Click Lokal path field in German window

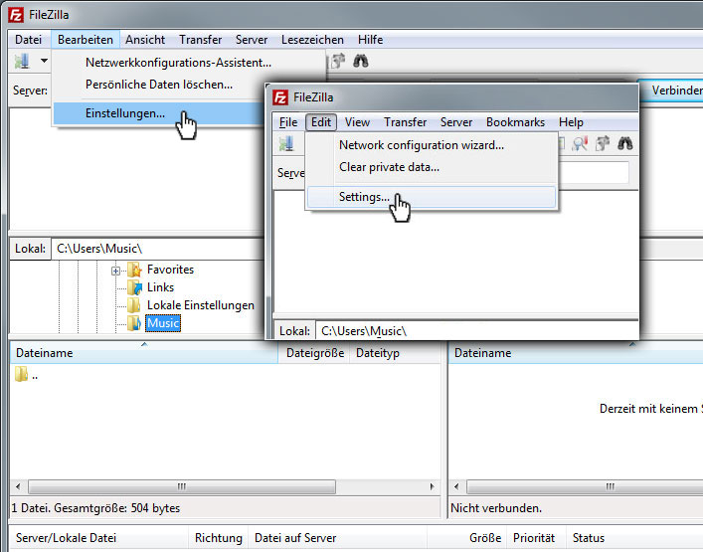click(158, 249)
